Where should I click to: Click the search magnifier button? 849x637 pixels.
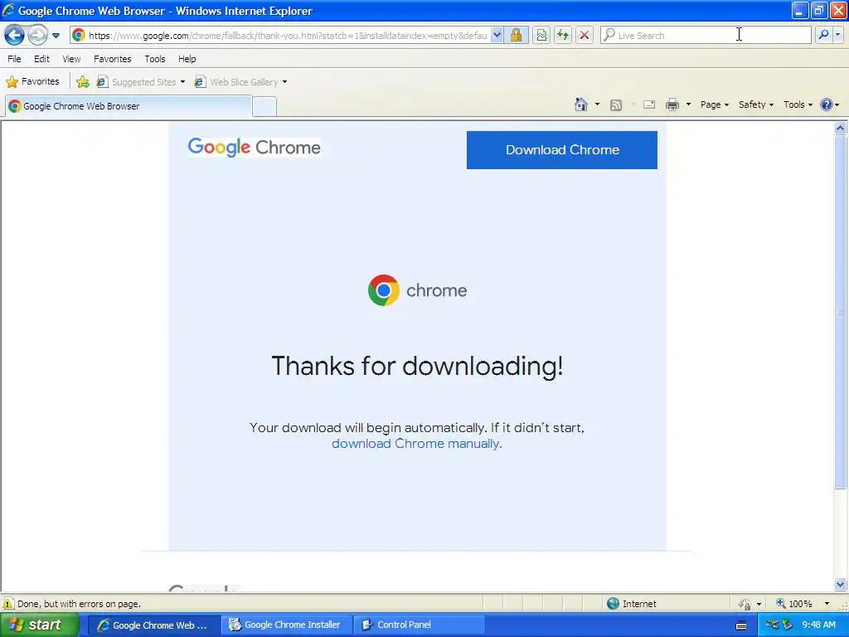click(823, 35)
